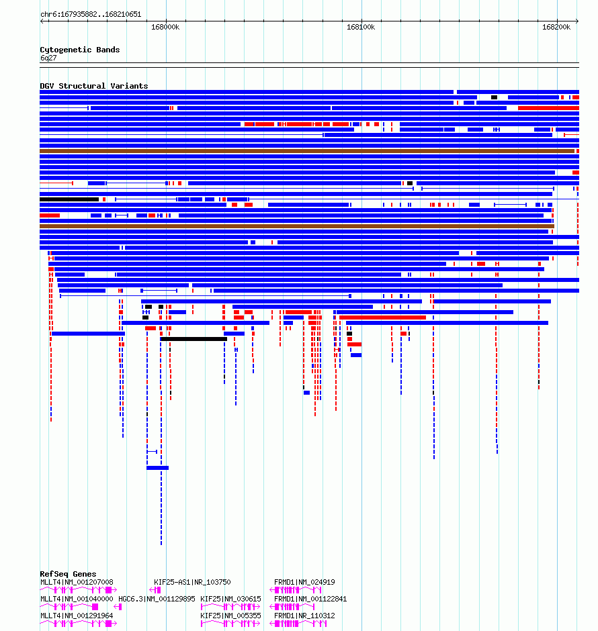Image resolution: width=598 pixels, height=631 pixels.
Task: Open the MLLT4|NM_001040000 gene label
Action: (77, 599)
